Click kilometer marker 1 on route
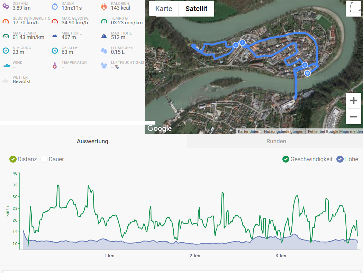The height and width of the screenshot is (273, 363). click(242, 42)
